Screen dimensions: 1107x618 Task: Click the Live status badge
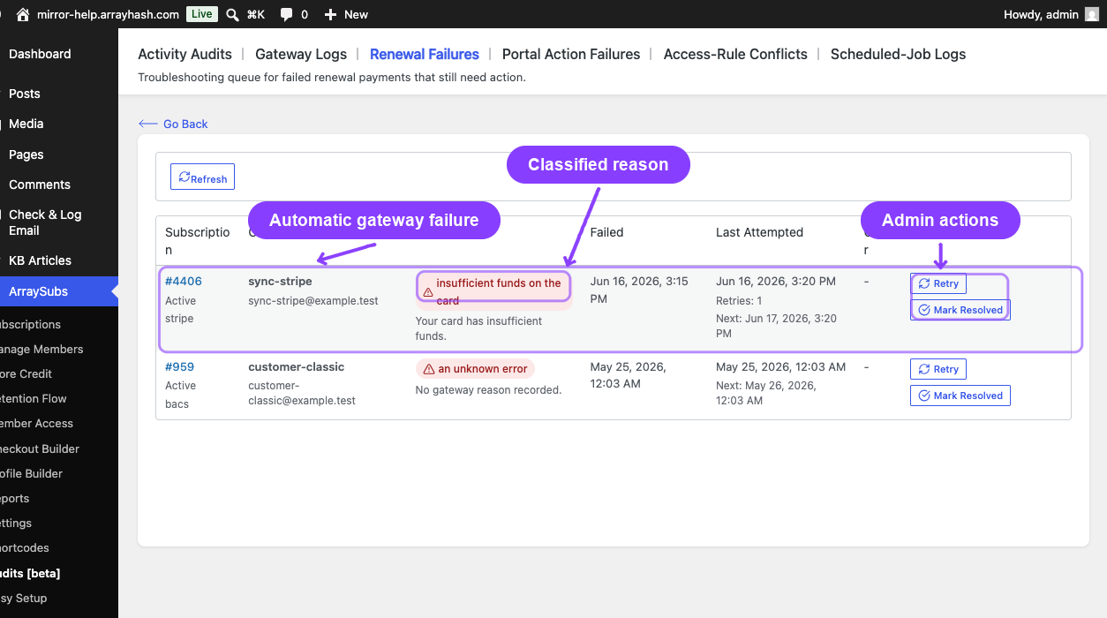202,14
